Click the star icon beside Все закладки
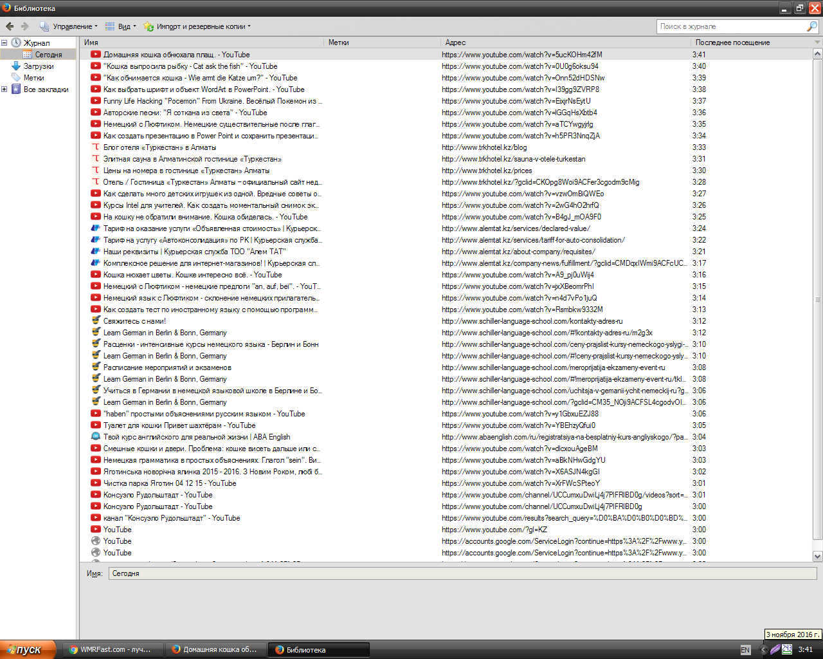 coord(16,89)
